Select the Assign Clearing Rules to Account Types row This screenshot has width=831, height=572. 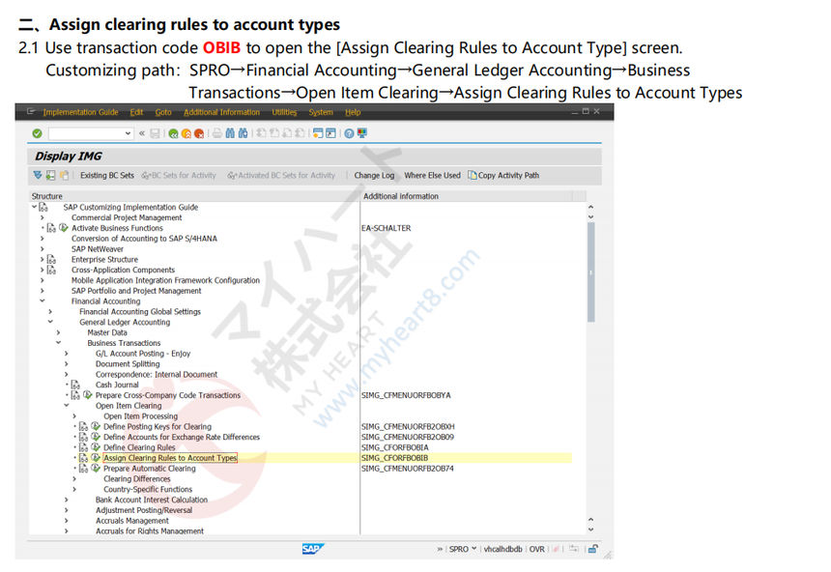170,458
